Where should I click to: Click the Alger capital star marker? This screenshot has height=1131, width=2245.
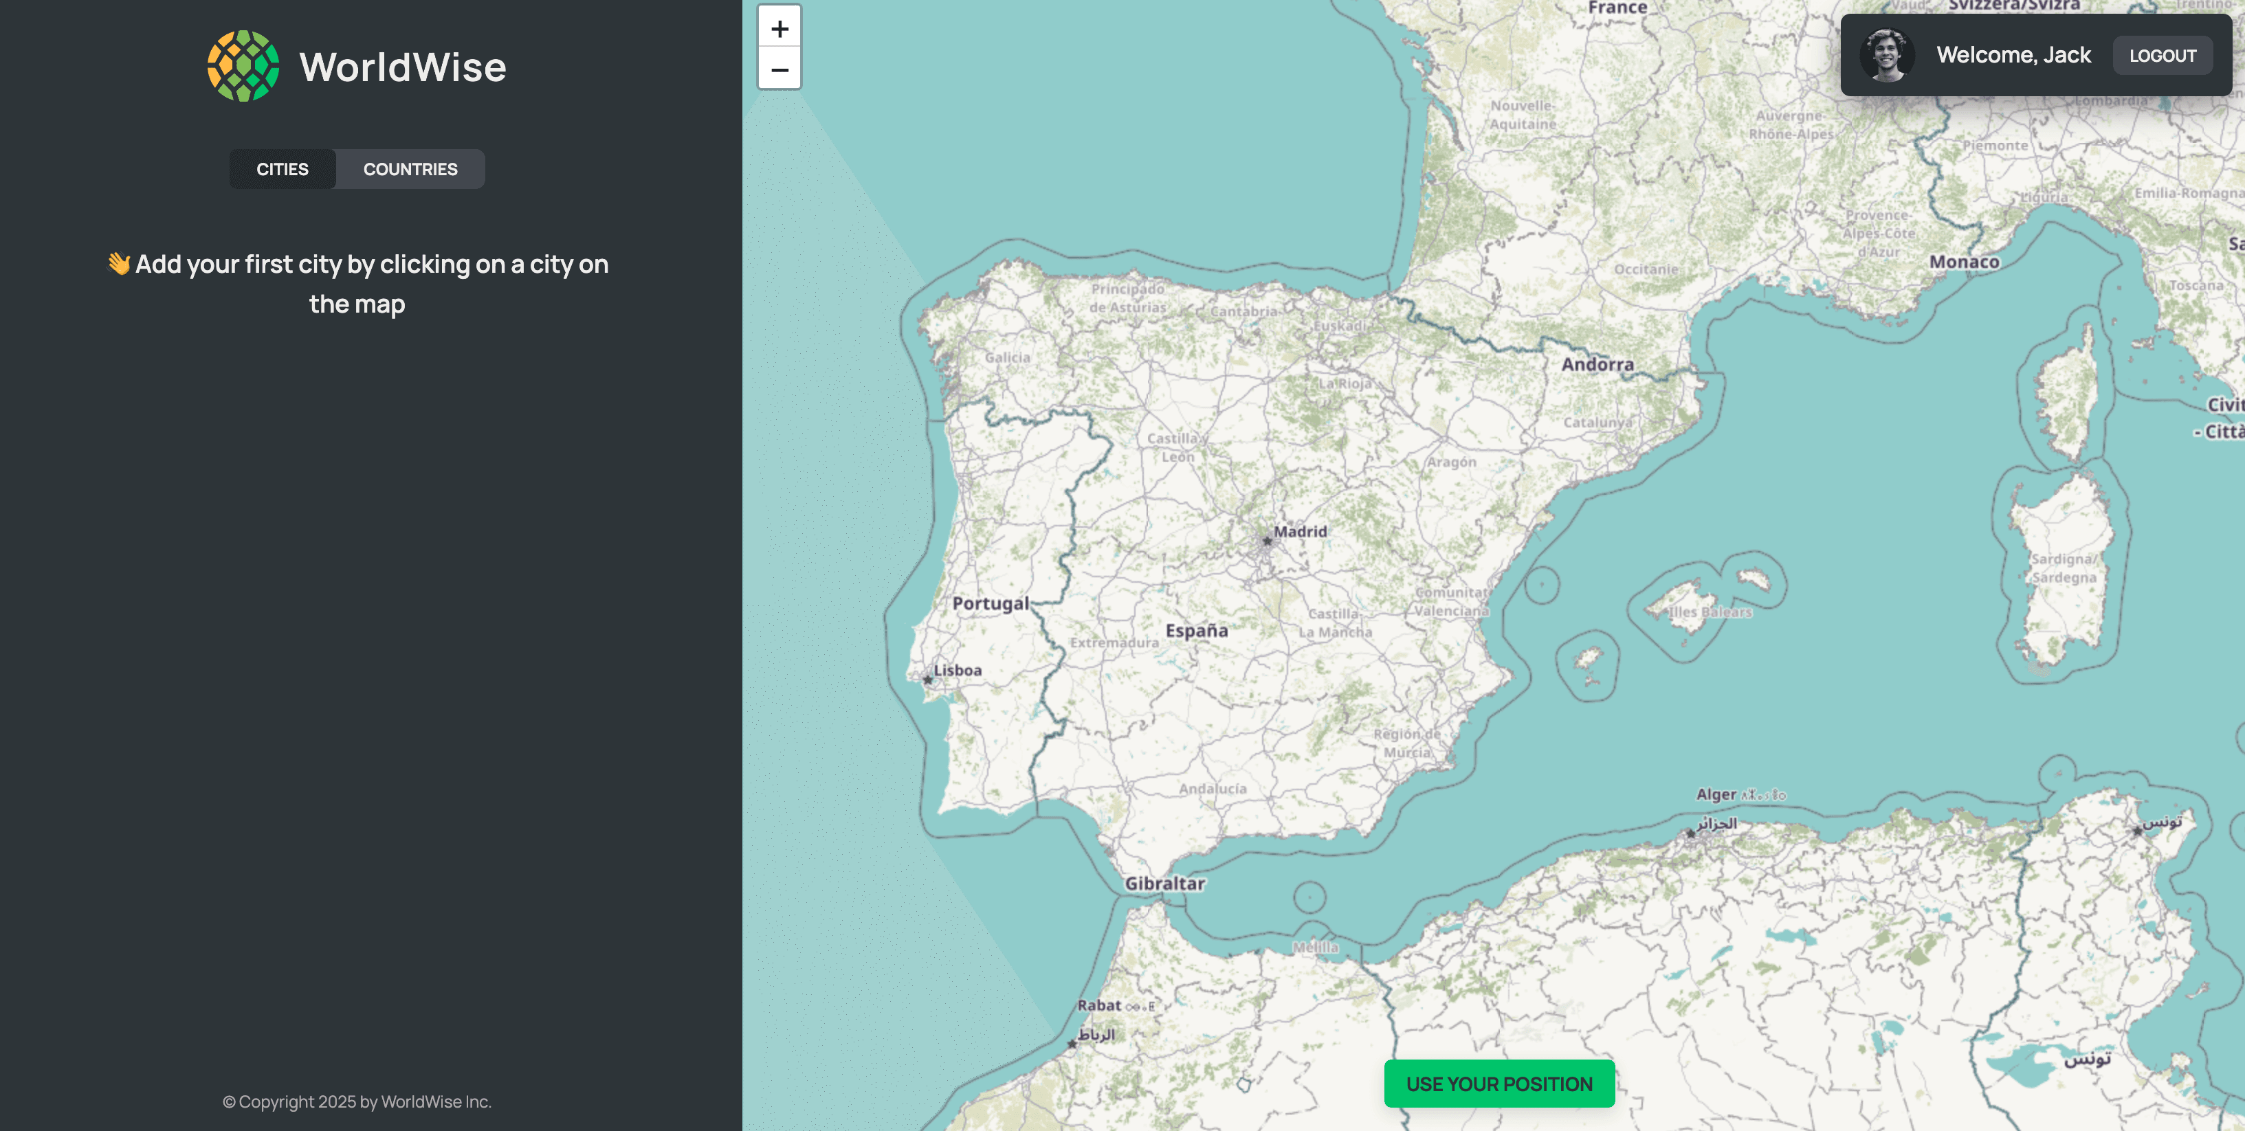[x=1691, y=833]
